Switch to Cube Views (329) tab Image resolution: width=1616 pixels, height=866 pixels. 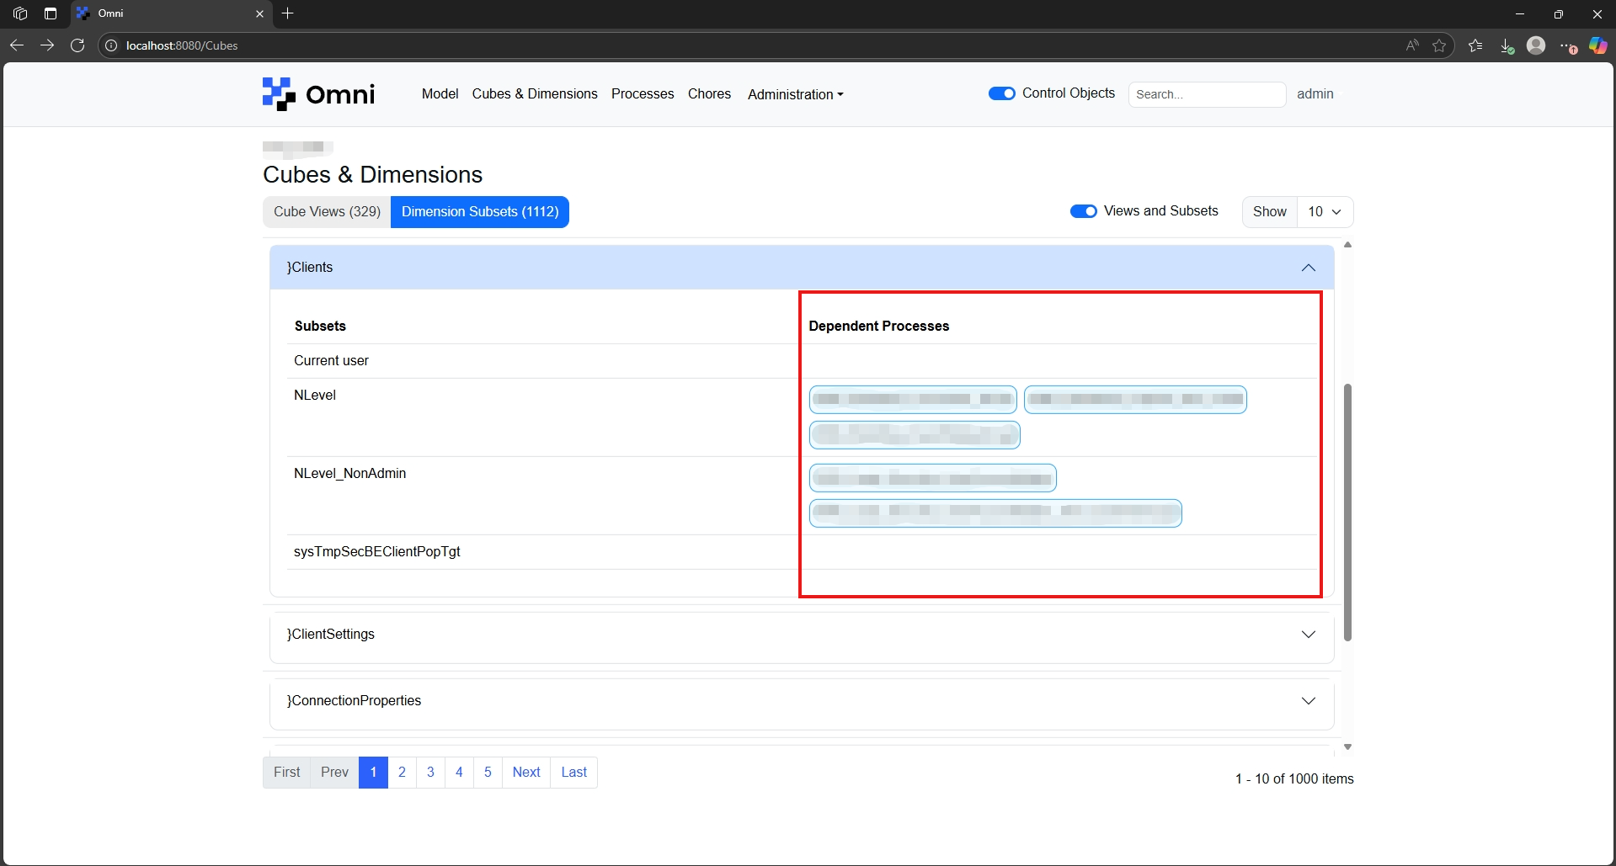point(327,212)
